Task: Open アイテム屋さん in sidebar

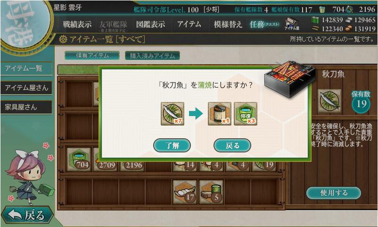Action: [x=26, y=88]
